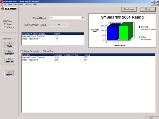Click the NUM indicator in the status bar
The height and width of the screenshot is (119, 159).
151,118
